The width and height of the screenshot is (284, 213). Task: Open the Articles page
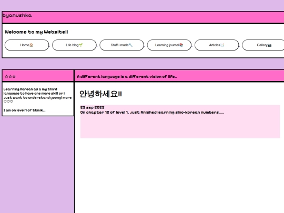(x=217, y=45)
